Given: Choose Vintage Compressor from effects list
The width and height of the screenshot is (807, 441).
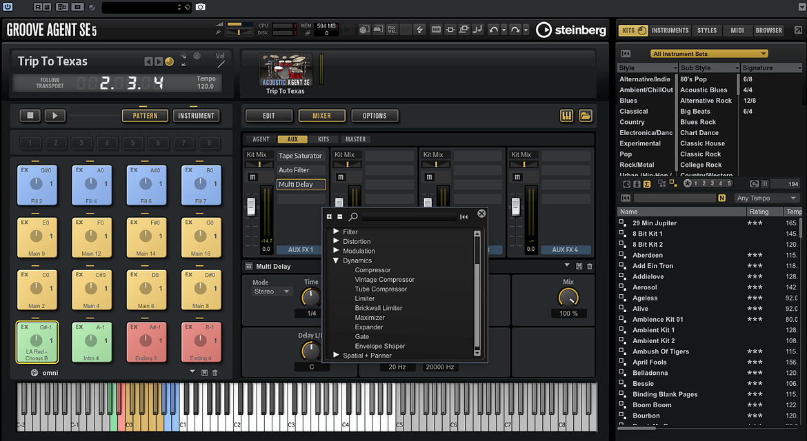Looking at the screenshot, I should [384, 280].
